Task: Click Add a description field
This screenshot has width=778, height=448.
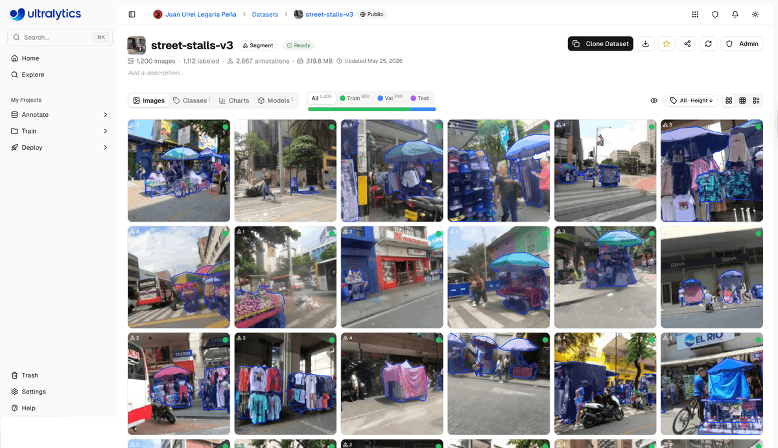Action: [156, 73]
